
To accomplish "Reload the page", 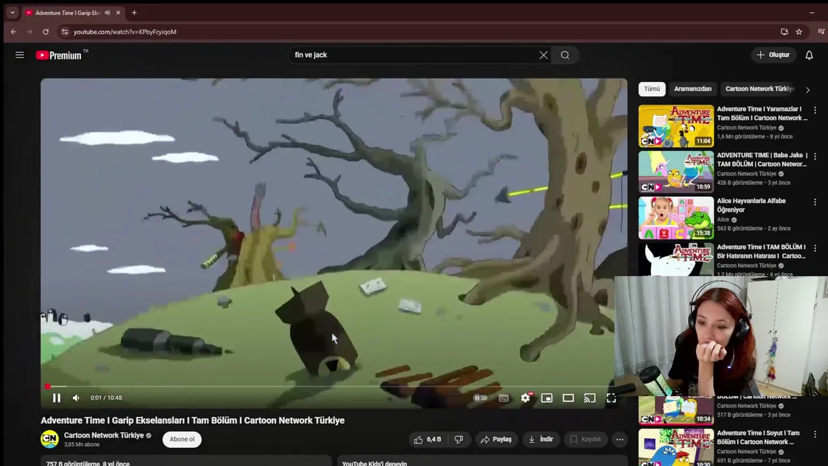I will point(45,32).
